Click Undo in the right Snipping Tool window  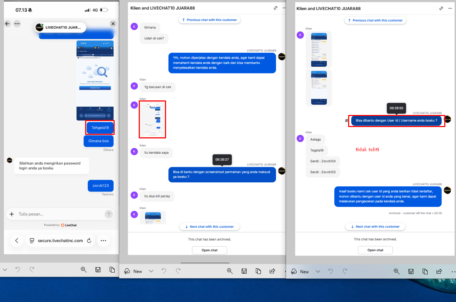331,271
